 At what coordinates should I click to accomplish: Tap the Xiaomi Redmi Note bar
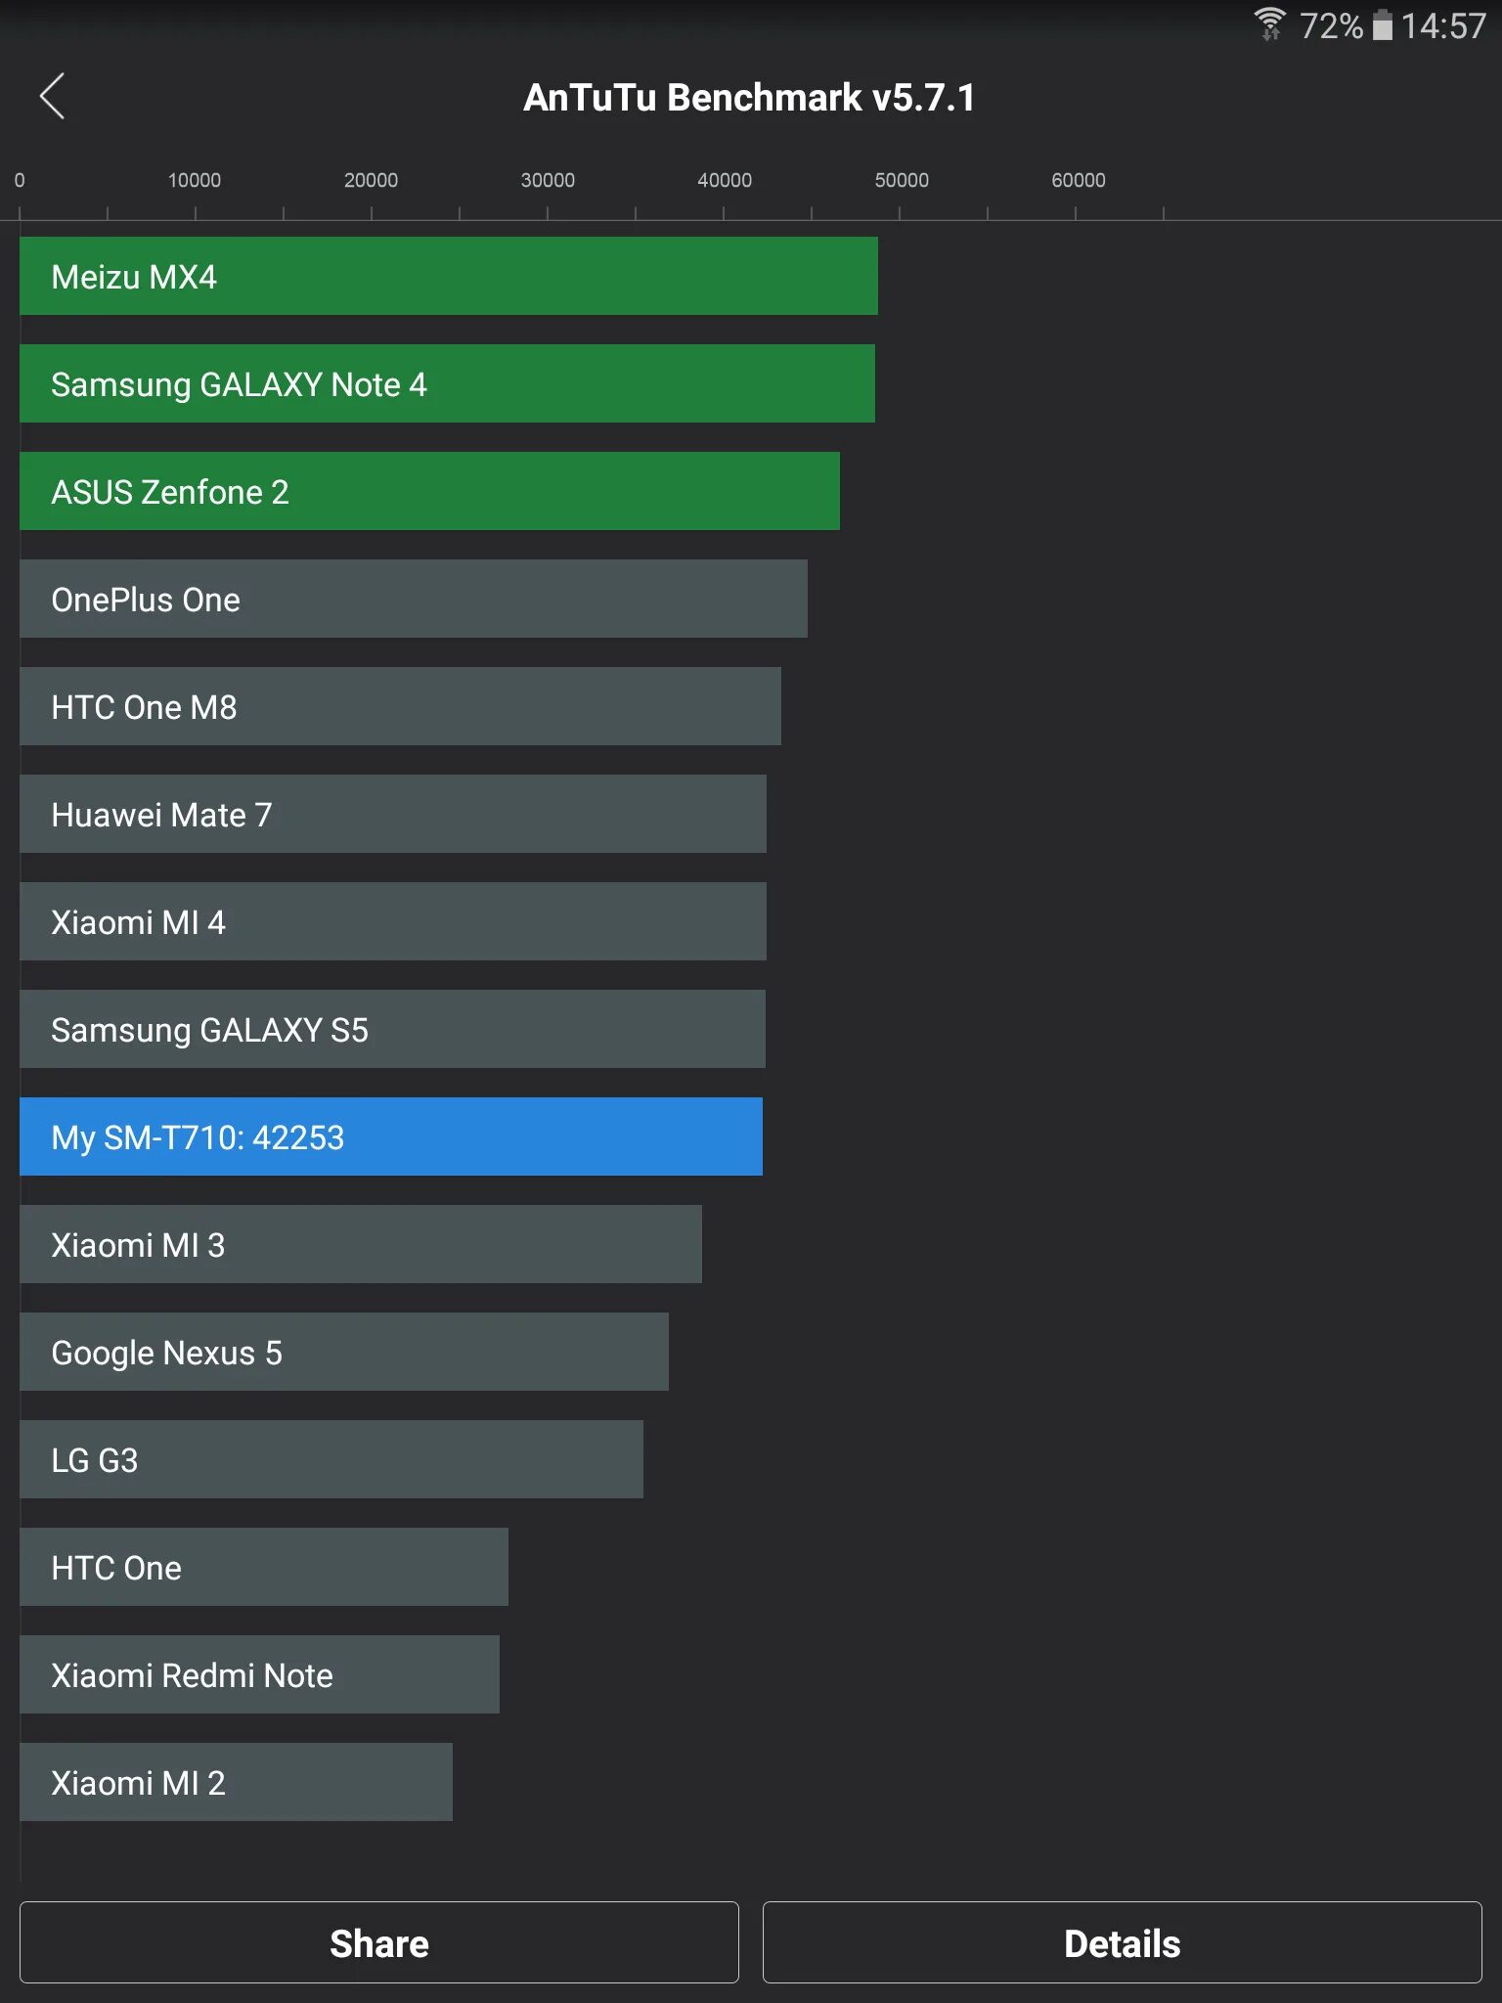pos(259,1674)
